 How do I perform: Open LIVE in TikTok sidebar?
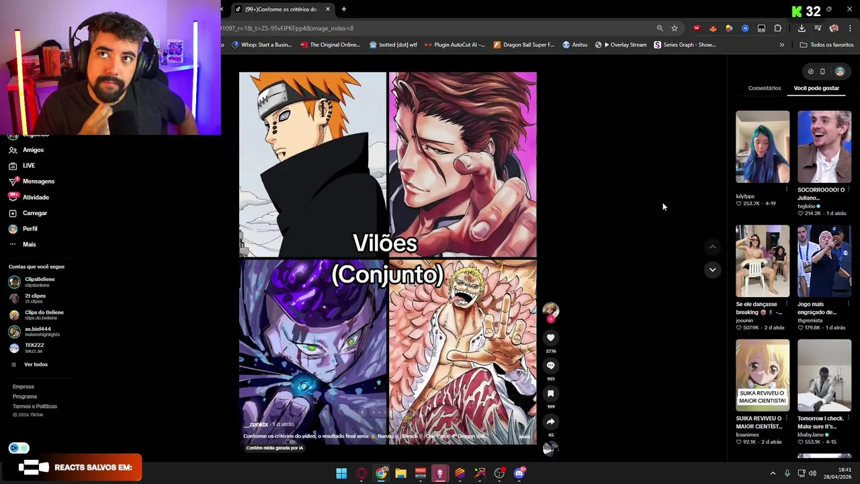pos(21,165)
